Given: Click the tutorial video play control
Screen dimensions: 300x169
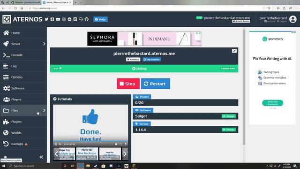Looking at the screenshot, I should 56,144.
